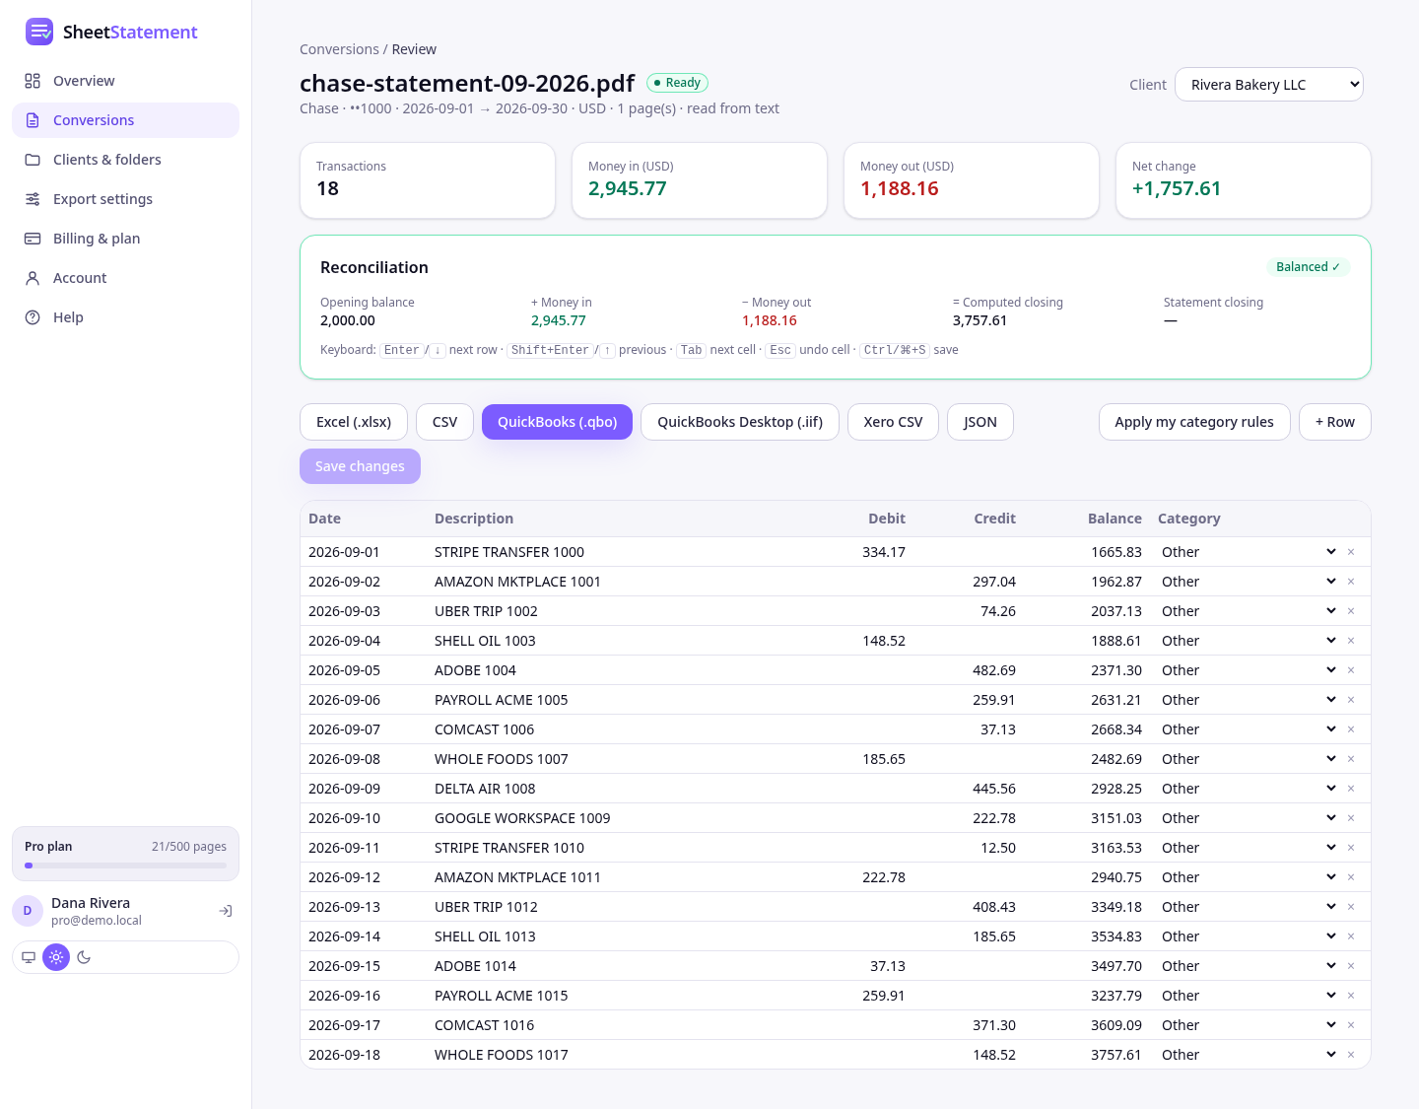Image resolution: width=1419 pixels, height=1109 pixels.
Task: Click the Balanced status badge
Action: 1308,267
